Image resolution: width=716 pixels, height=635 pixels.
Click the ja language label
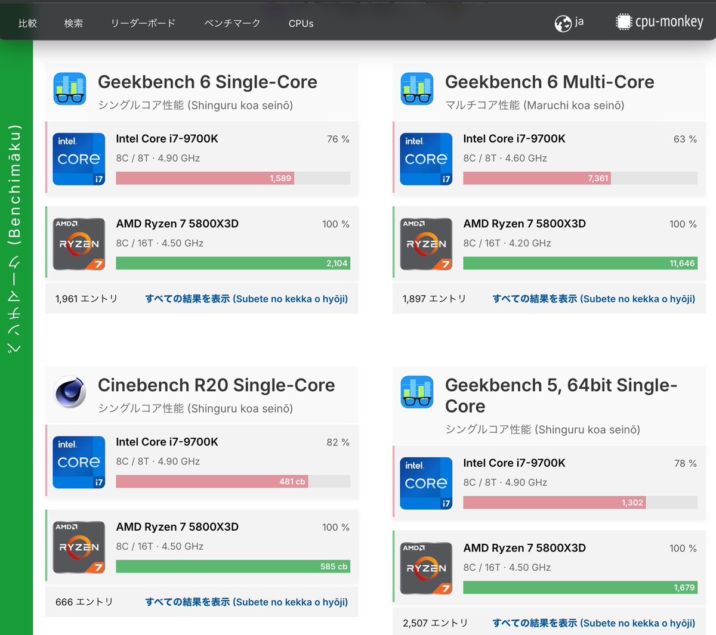(579, 22)
